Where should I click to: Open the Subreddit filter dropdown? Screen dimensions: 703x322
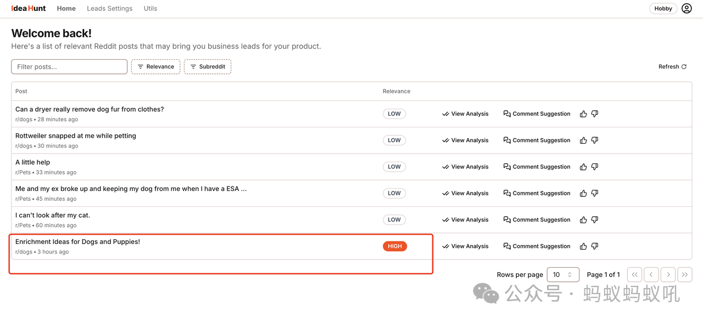[208, 67]
